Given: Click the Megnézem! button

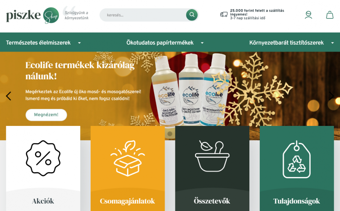Looking at the screenshot, I should 46,115.
